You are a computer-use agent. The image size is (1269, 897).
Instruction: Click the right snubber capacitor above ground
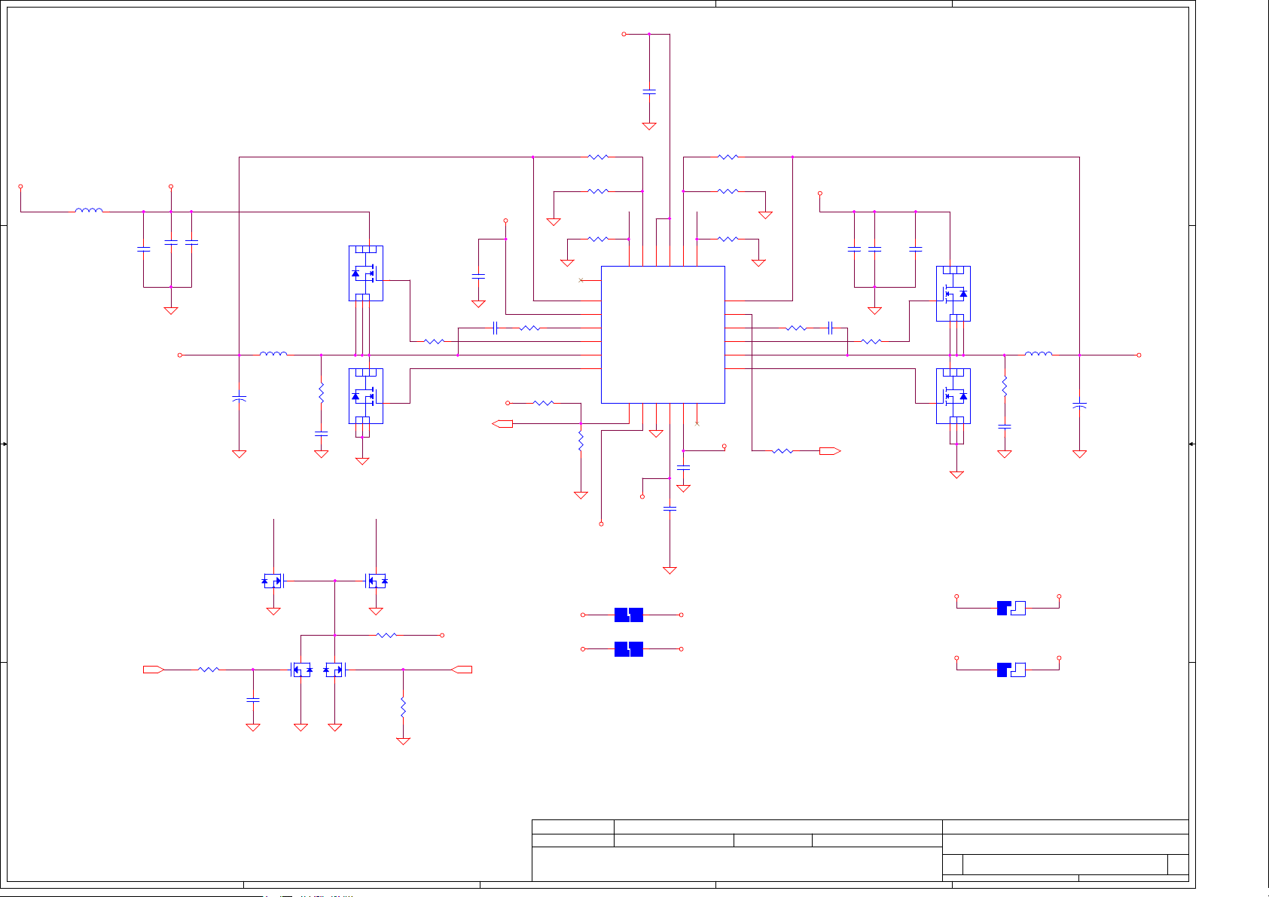pyautogui.click(x=1004, y=427)
